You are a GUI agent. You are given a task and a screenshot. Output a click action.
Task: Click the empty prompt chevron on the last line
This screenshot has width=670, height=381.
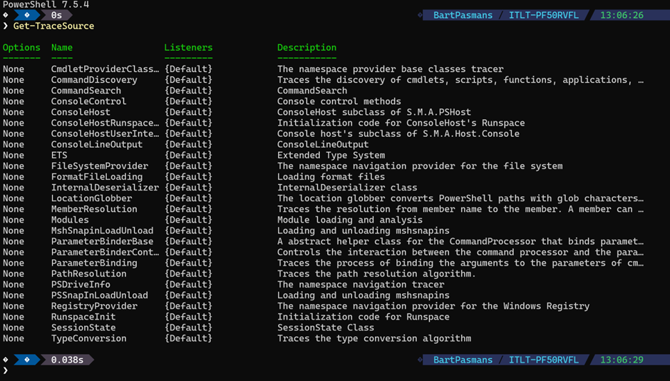[x=6, y=371]
